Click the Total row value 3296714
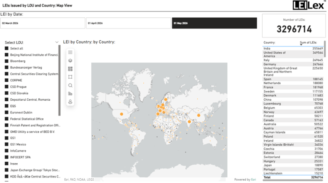 [x=317, y=177]
